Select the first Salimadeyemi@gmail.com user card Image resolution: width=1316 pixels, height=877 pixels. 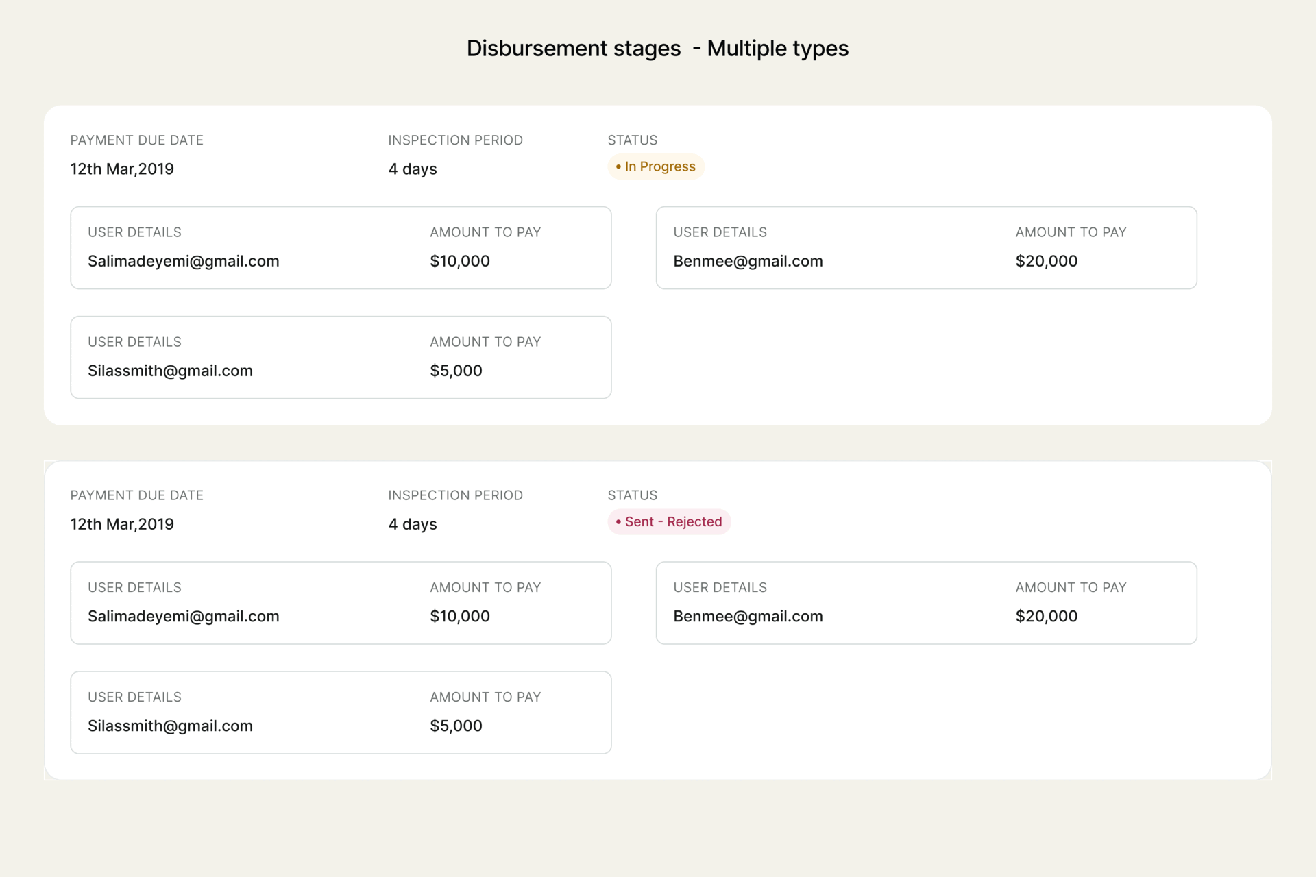(x=341, y=248)
